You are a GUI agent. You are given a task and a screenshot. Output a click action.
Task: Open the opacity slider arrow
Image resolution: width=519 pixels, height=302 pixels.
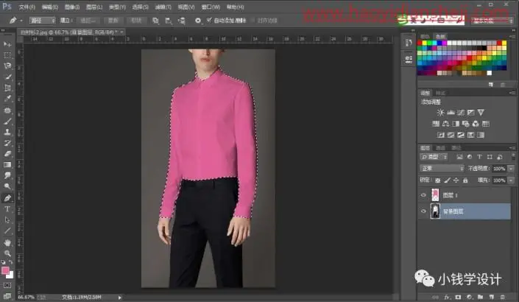coord(511,169)
